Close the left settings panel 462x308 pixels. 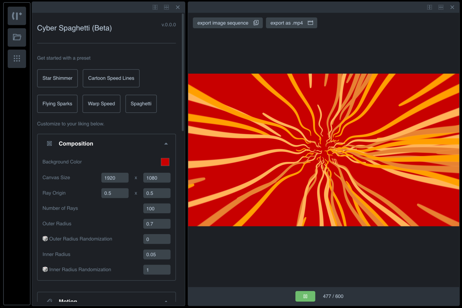[178, 7]
